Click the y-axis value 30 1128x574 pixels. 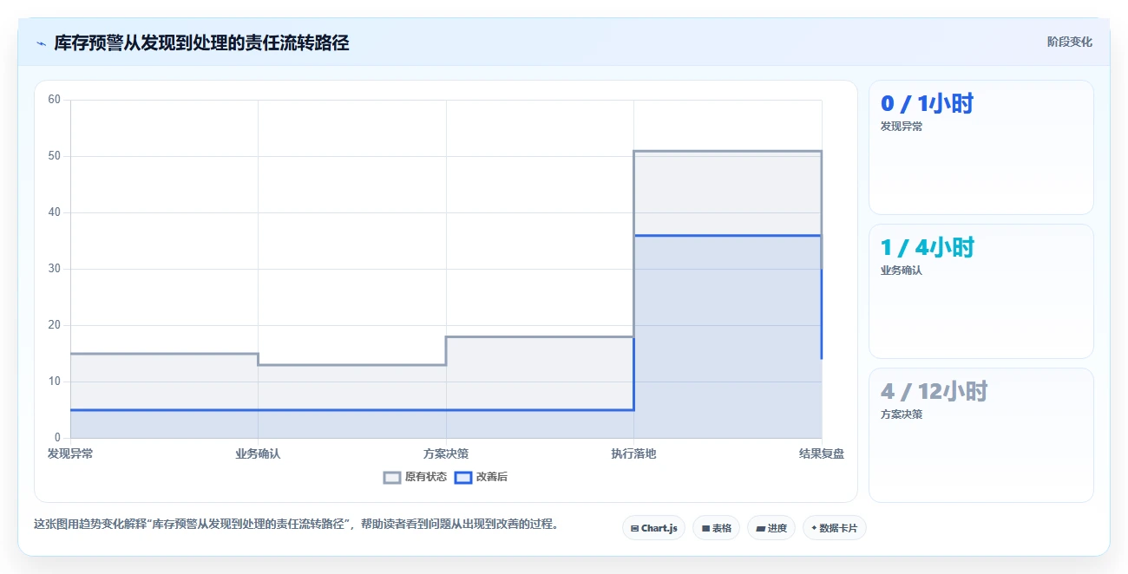pos(55,269)
